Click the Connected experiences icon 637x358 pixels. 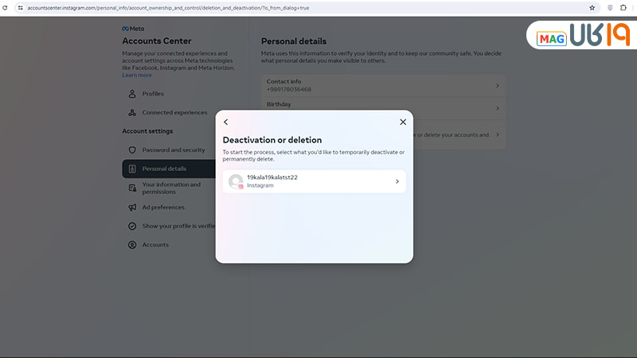[x=132, y=113]
